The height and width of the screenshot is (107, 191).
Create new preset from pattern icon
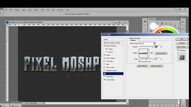pos(152,53)
